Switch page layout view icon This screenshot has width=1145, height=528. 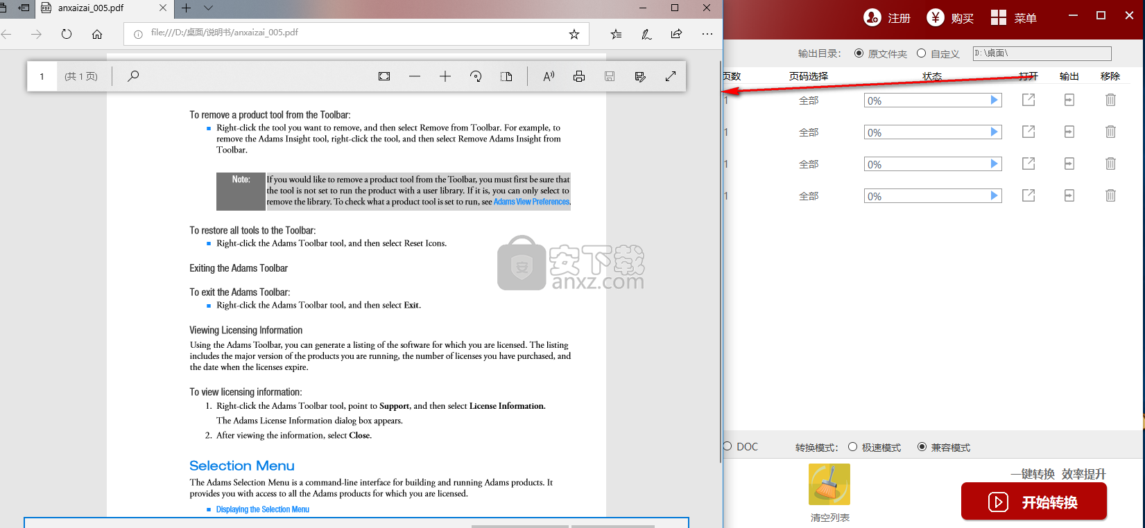506,76
